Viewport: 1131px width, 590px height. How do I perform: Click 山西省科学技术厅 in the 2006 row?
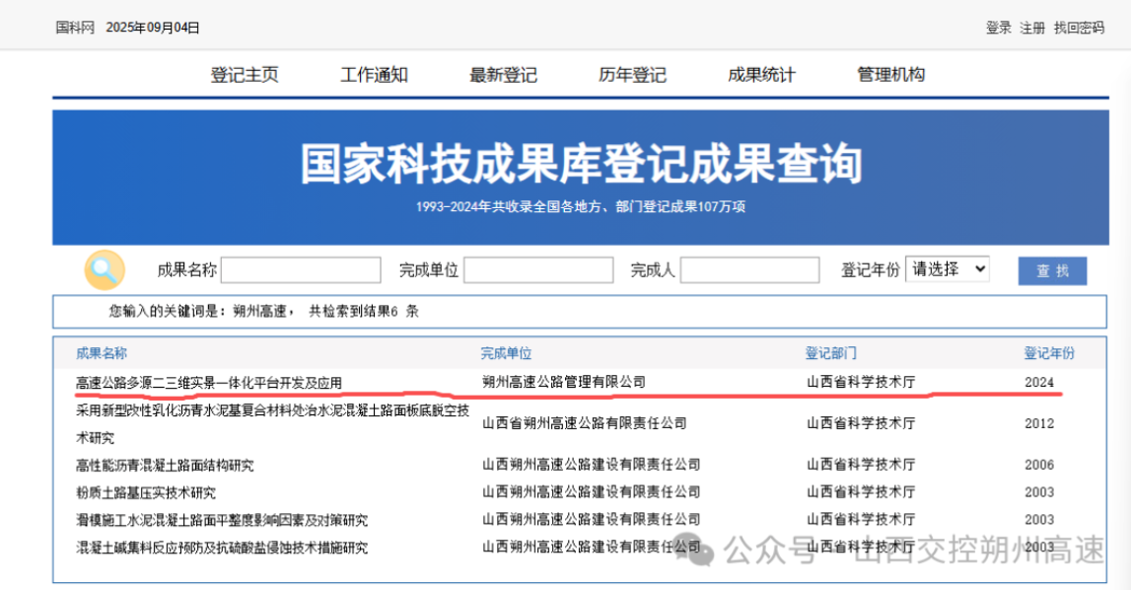(x=861, y=465)
